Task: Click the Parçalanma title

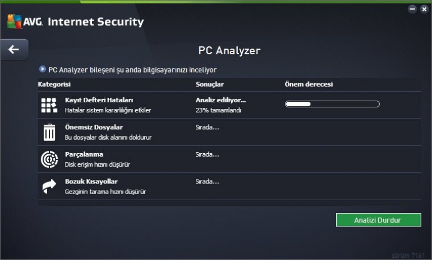Action: [84, 154]
